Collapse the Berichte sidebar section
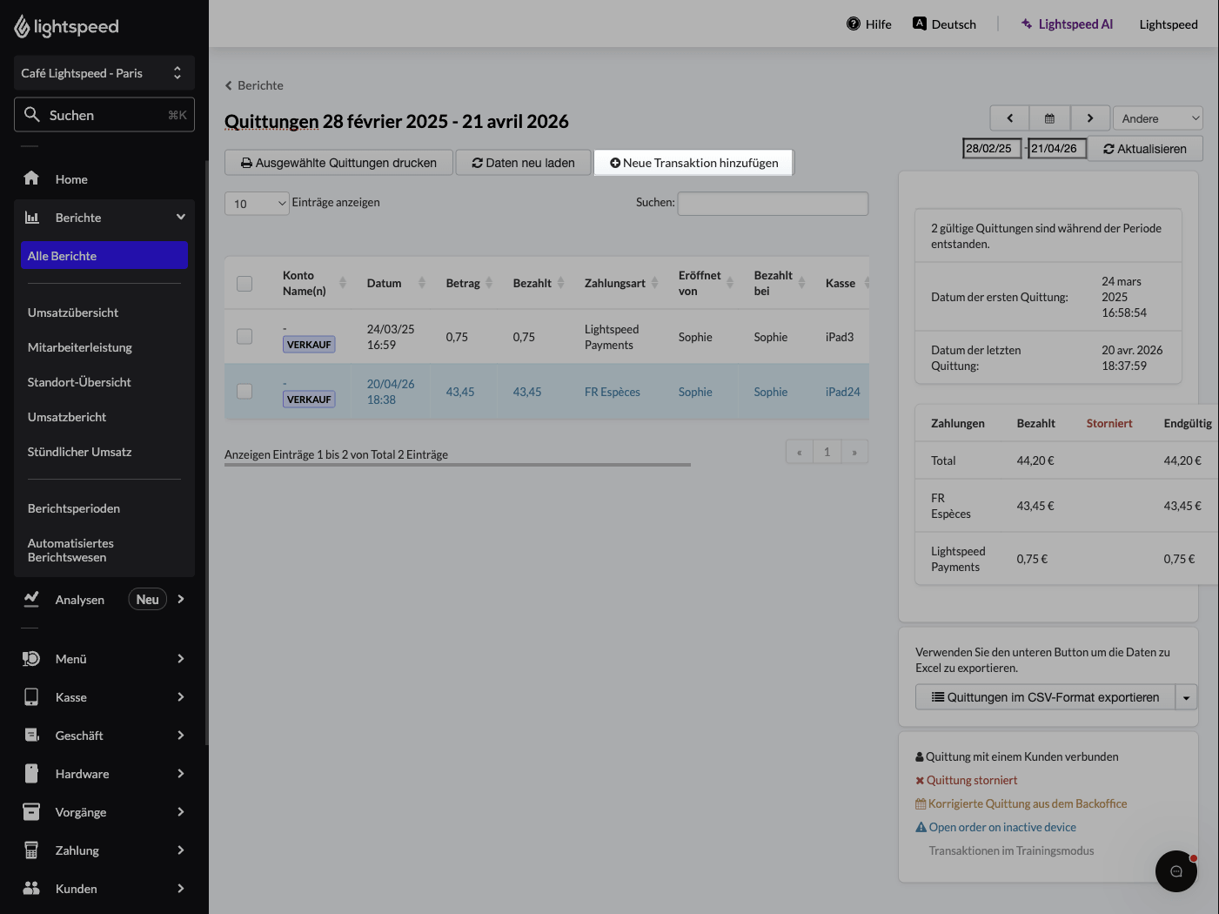 [x=181, y=217]
